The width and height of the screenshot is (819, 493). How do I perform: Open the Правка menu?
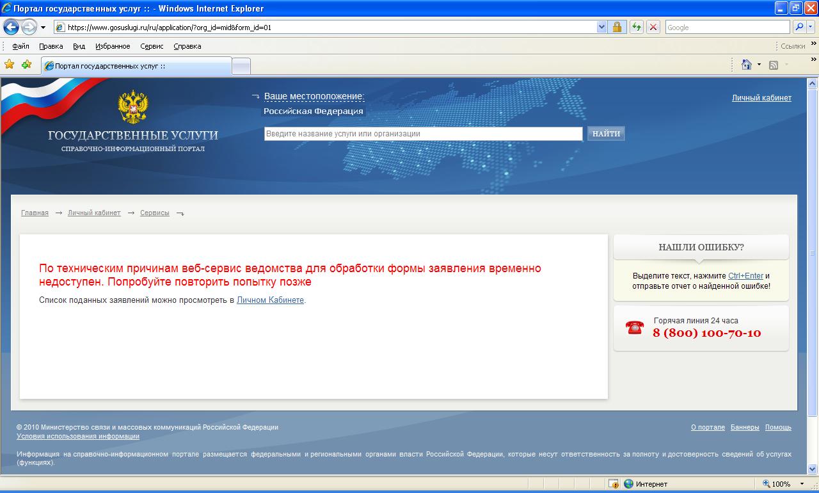tap(51, 46)
